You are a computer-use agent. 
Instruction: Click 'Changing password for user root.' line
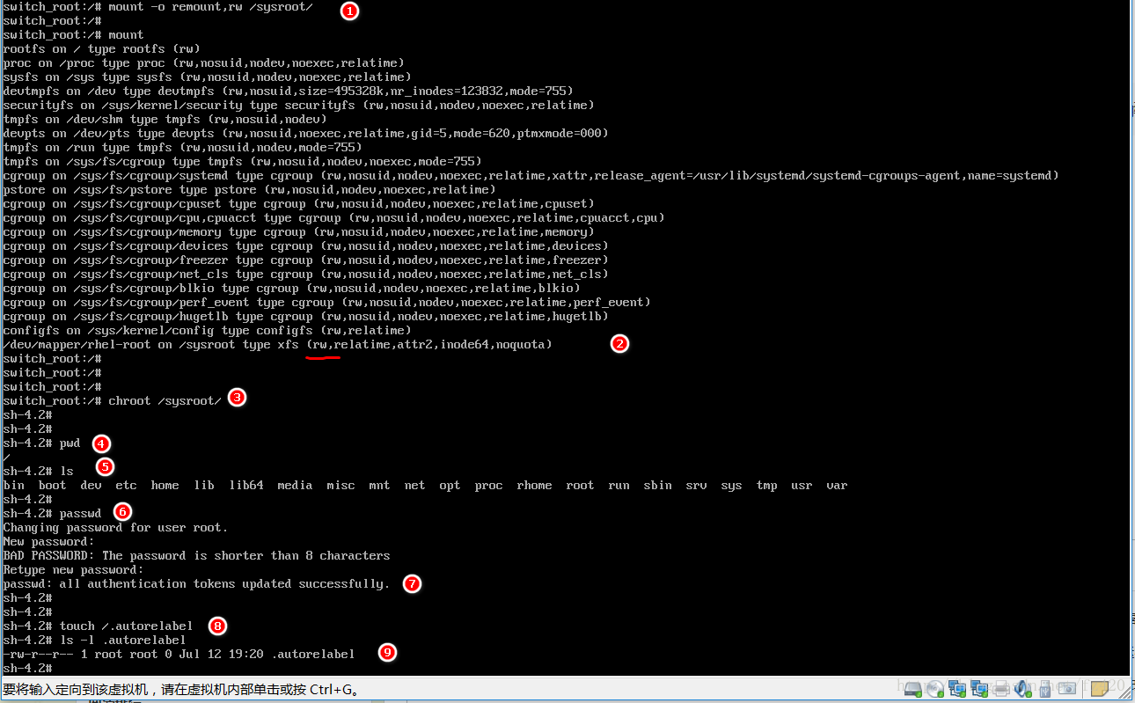click(116, 528)
